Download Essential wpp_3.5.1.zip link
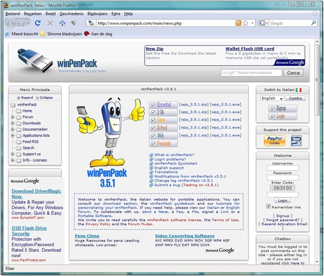 click(x=194, y=105)
